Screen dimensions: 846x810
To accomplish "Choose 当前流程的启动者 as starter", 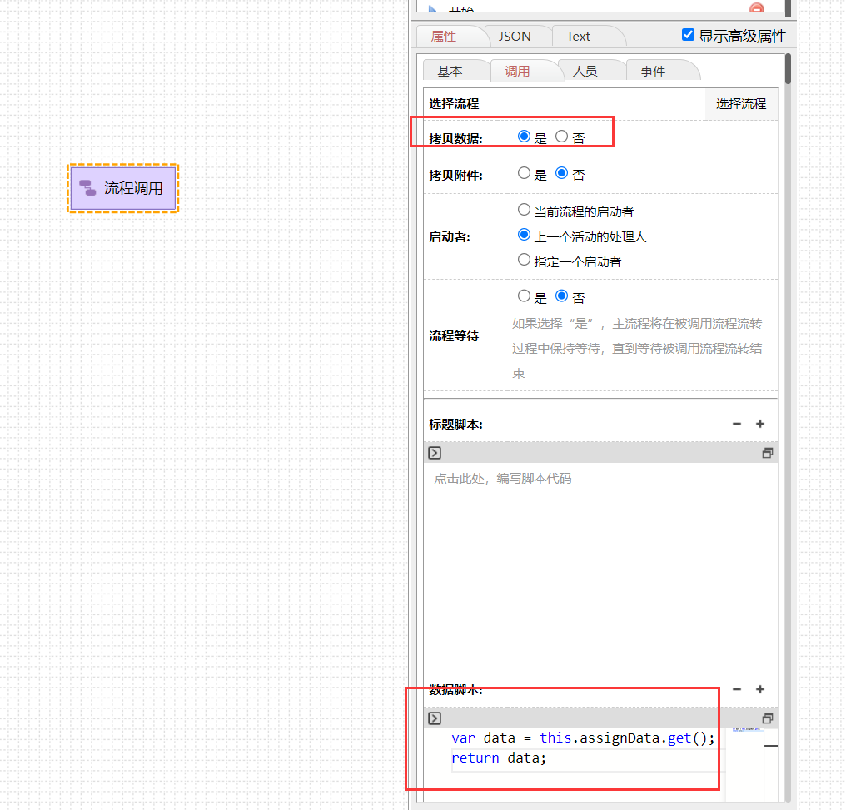I will [x=524, y=210].
